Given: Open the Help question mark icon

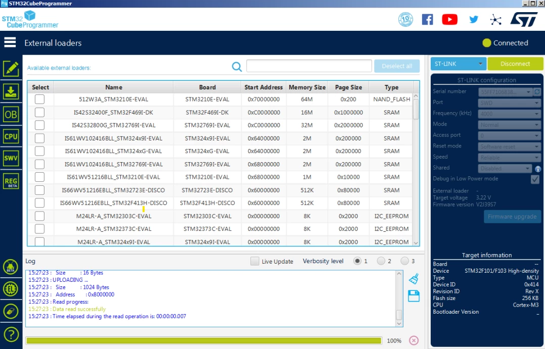Looking at the screenshot, I should pyautogui.click(x=11, y=334).
